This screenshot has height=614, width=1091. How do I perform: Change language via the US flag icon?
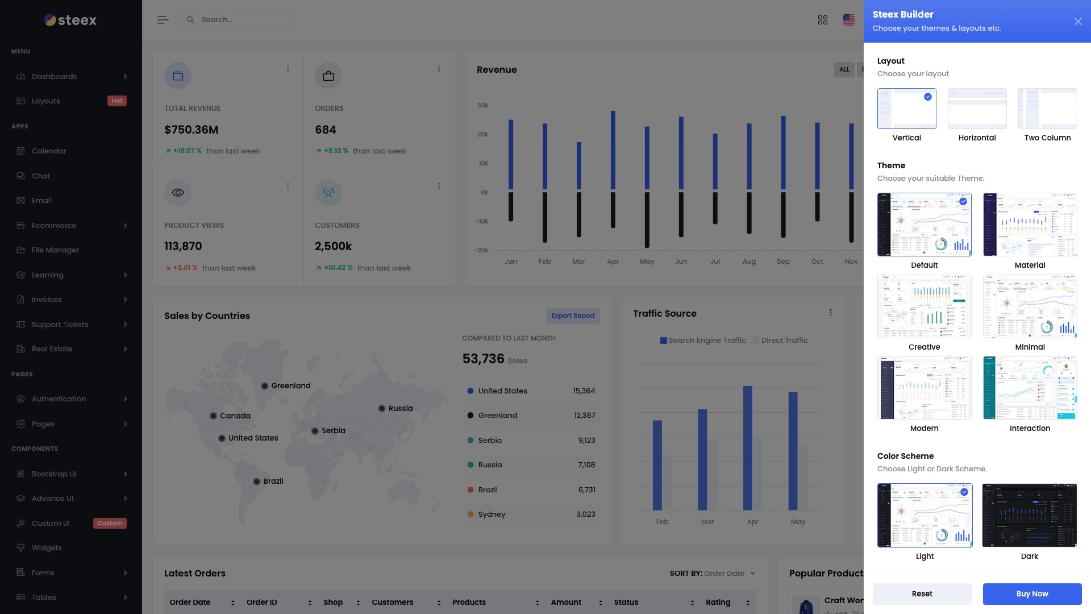point(849,19)
